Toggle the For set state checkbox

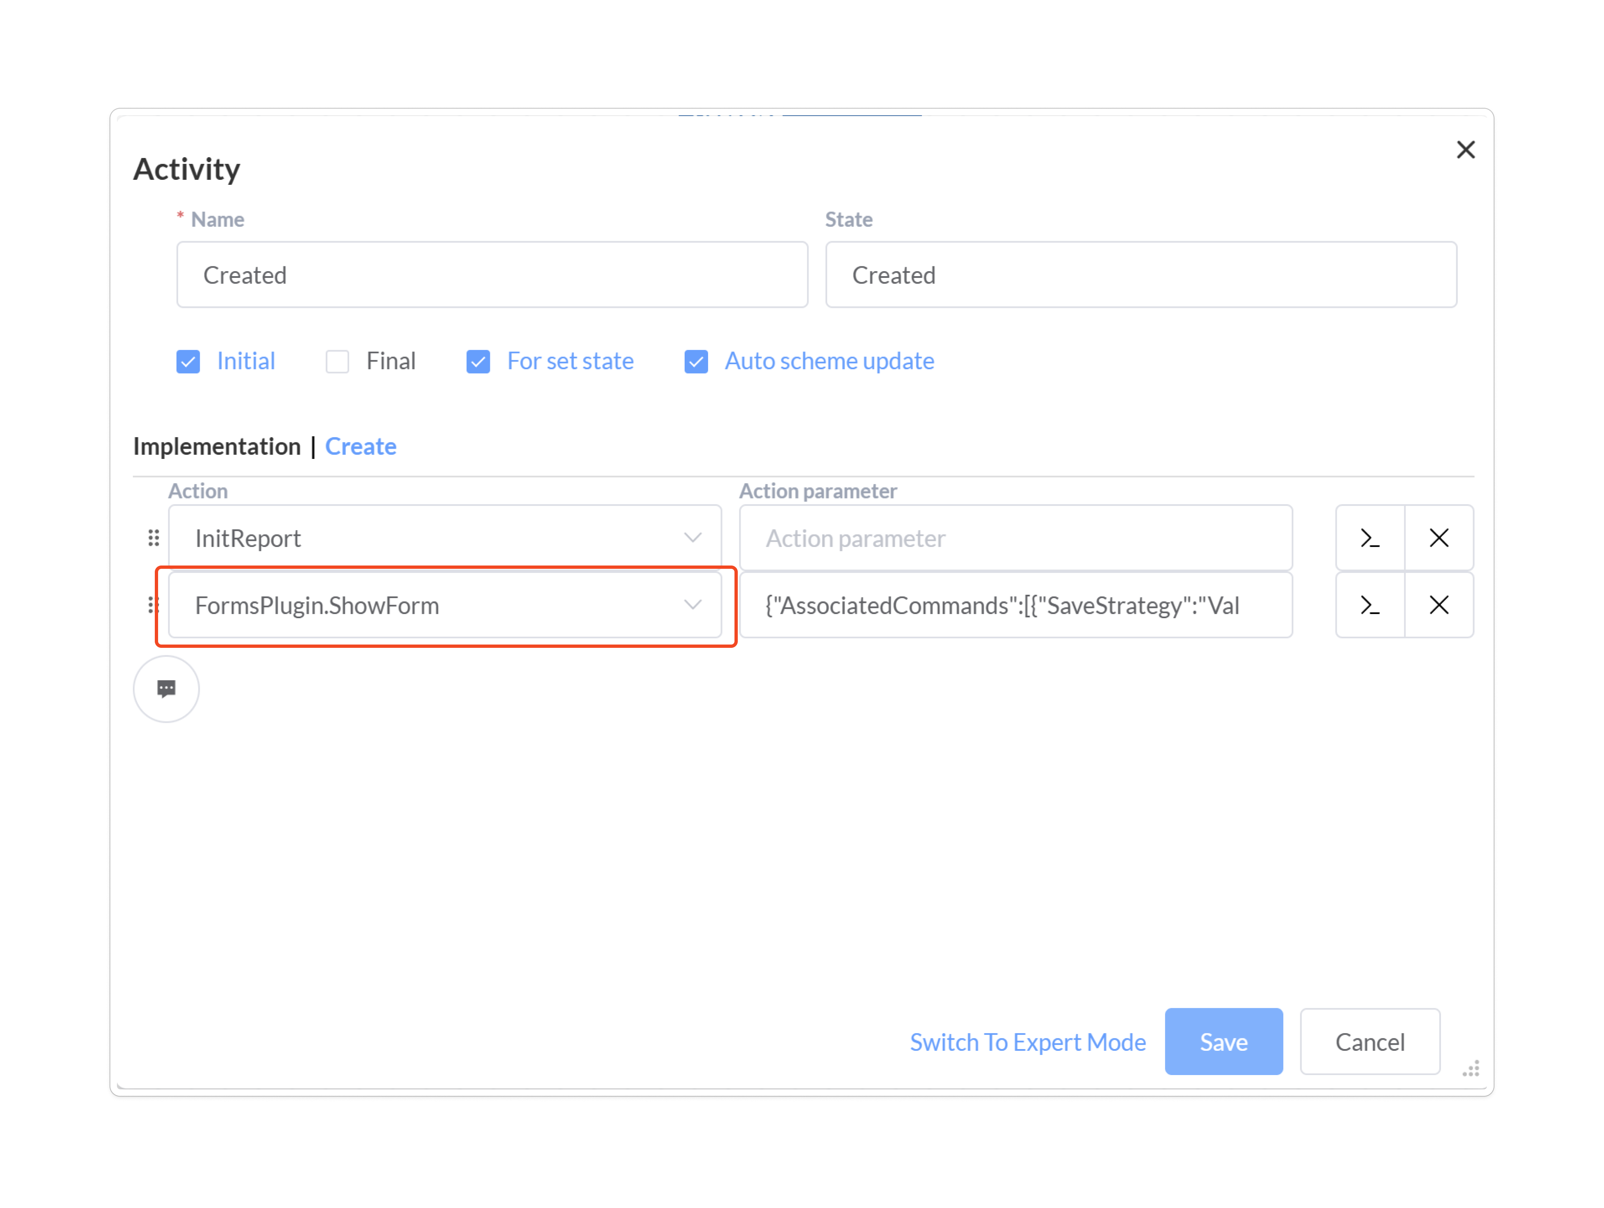[x=478, y=361]
